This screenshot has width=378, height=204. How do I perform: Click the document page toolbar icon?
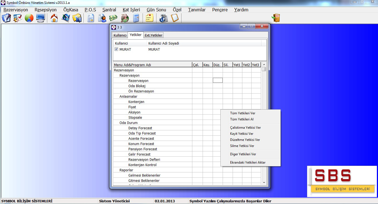91,18
